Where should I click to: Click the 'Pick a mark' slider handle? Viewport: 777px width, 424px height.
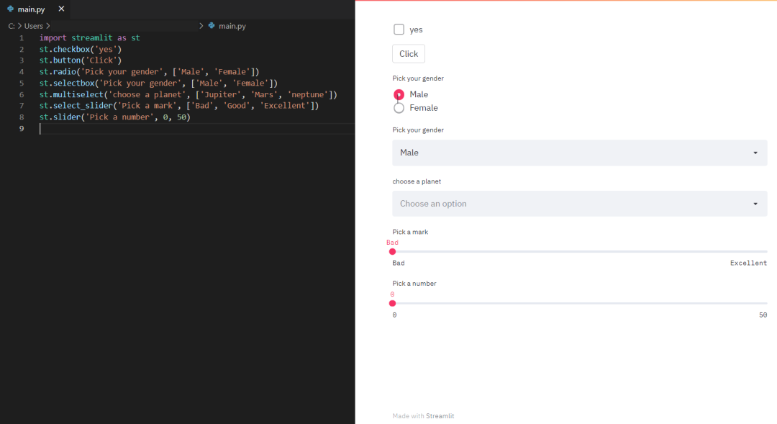pyautogui.click(x=393, y=251)
